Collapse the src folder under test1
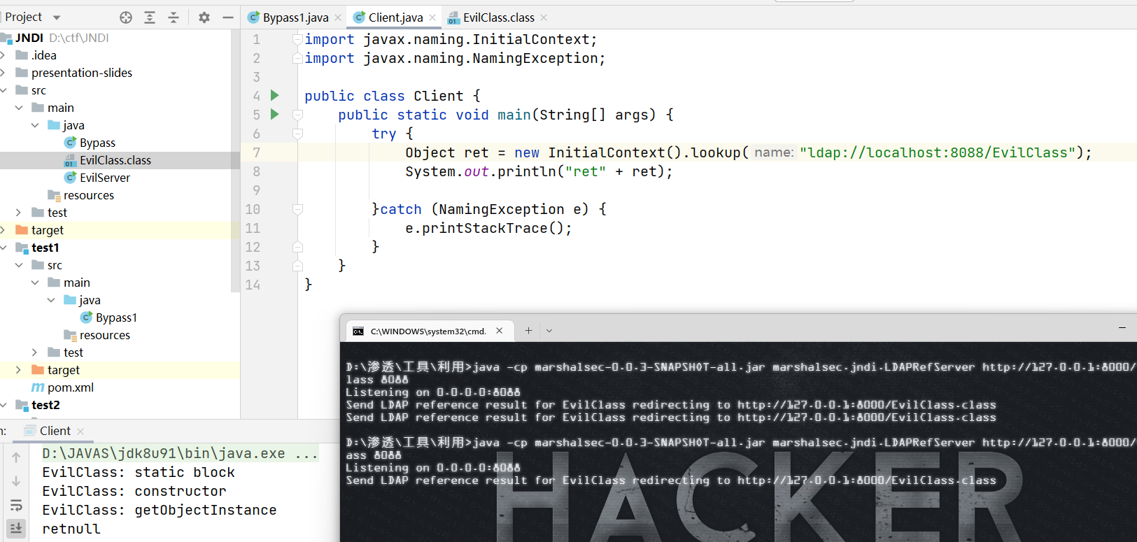This screenshot has width=1137, height=542. (x=19, y=265)
